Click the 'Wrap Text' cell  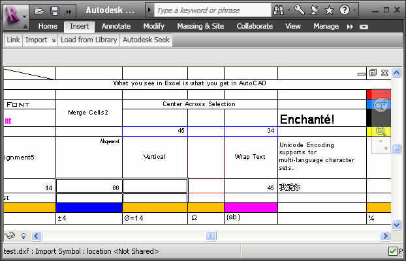pyautogui.click(x=250, y=157)
